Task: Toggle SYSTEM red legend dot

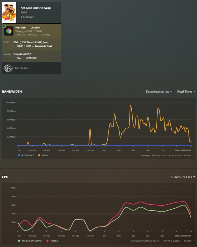Action: [48, 241]
